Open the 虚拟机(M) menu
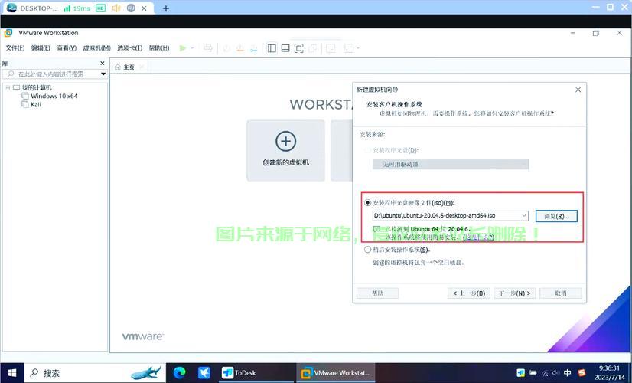Viewport: 632px width, 383px height. pyautogui.click(x=96, y=48)
